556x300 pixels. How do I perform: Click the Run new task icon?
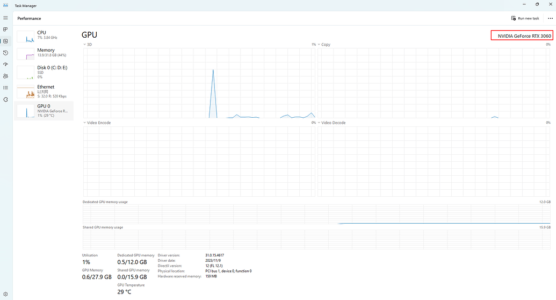pyautogui.click(x=513, y=18)
